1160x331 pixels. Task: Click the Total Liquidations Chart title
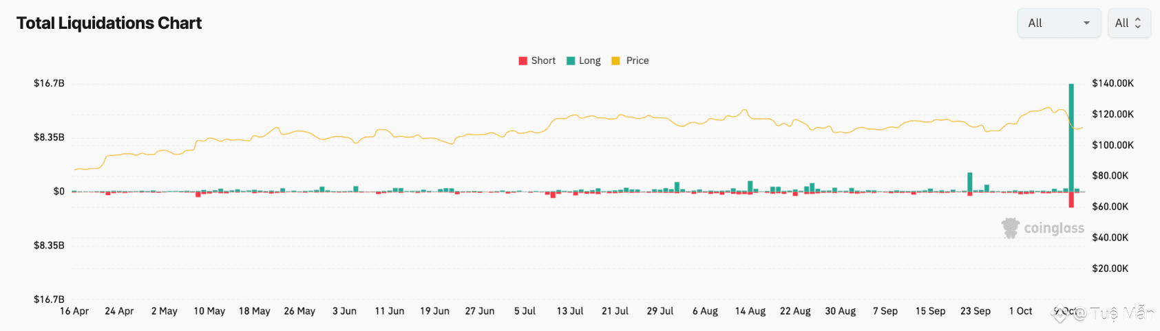pyautogui.click(x=109, y=23)
